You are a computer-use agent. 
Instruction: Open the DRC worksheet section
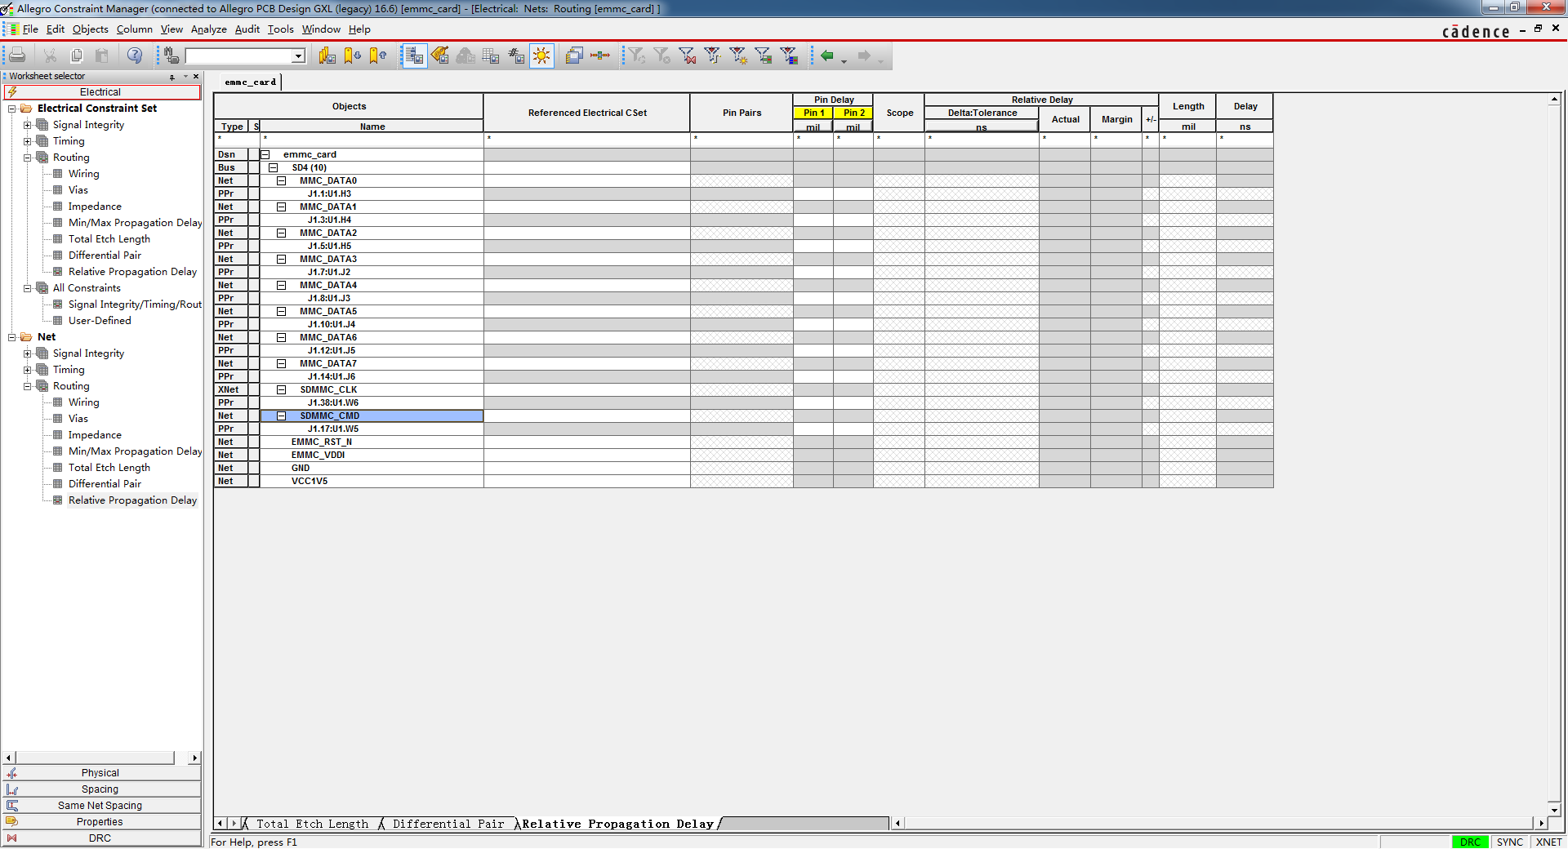click(101, 838)
